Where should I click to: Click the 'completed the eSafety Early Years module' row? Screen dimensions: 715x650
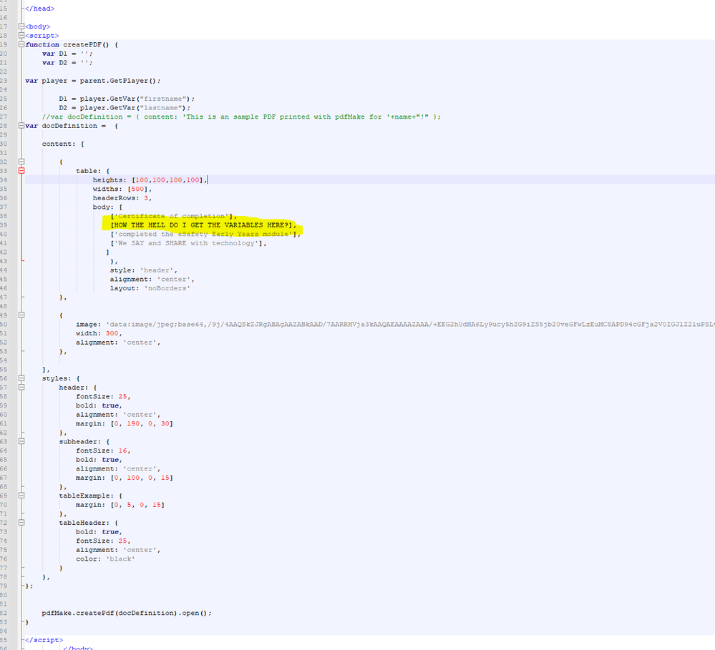click(x=205, y=234)
